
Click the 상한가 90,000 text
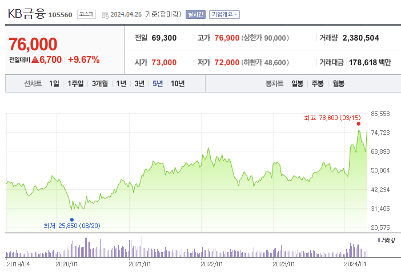click(265, 38)
